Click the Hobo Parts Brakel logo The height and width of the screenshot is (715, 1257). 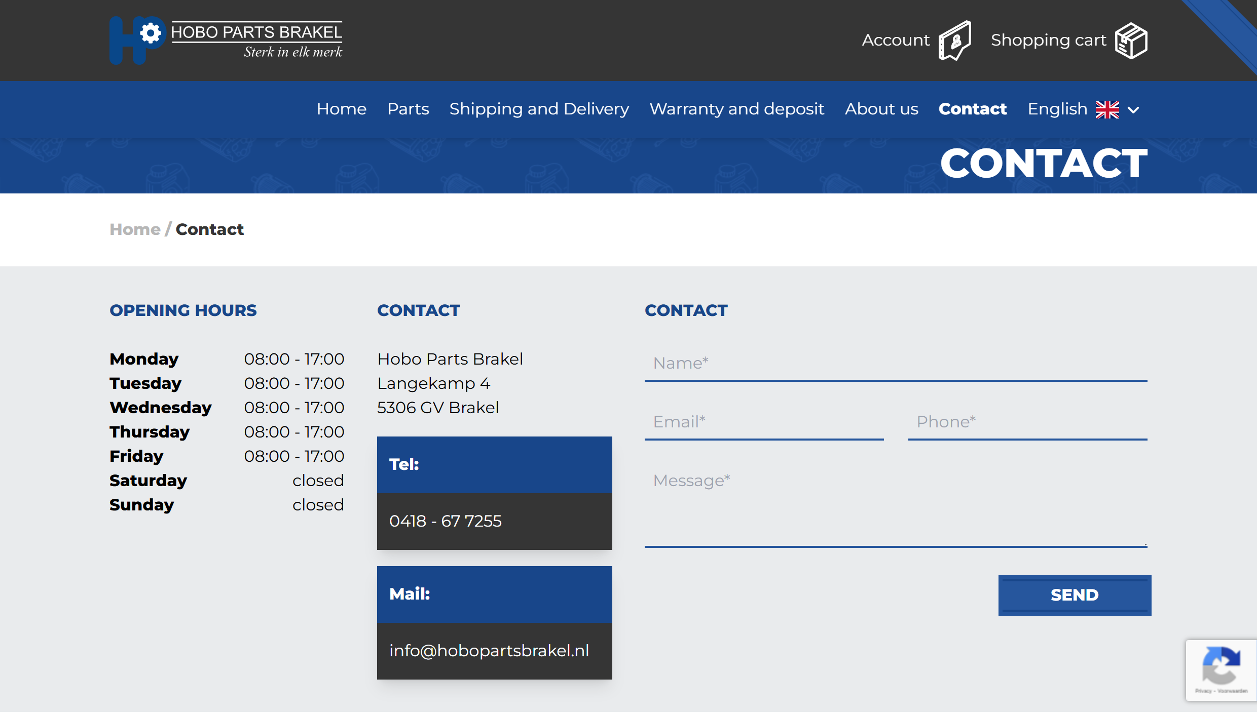coord(226,40)
